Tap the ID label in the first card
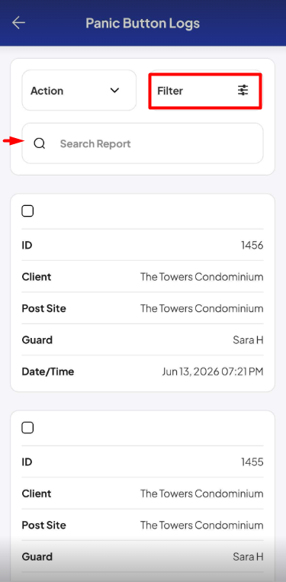Screen dimensions: 286x582 (27, 246)
